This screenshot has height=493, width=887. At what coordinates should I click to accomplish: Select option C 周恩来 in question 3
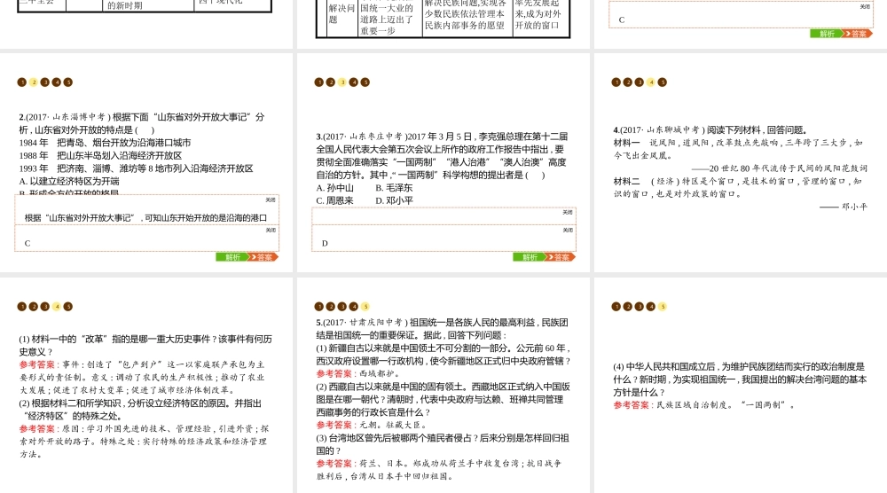[335, 200]
